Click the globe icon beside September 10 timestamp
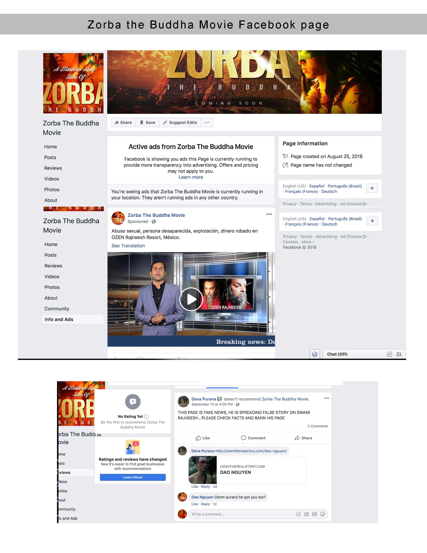 [x=238, y=404]
